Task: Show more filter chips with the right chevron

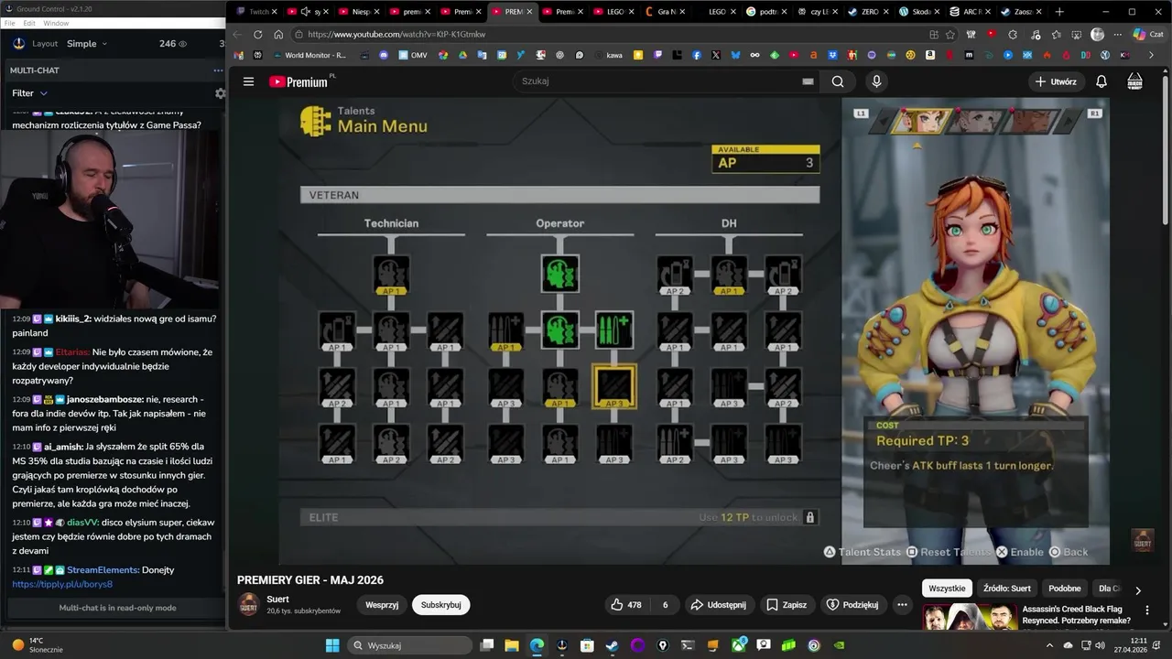Action: point(1138,590)
